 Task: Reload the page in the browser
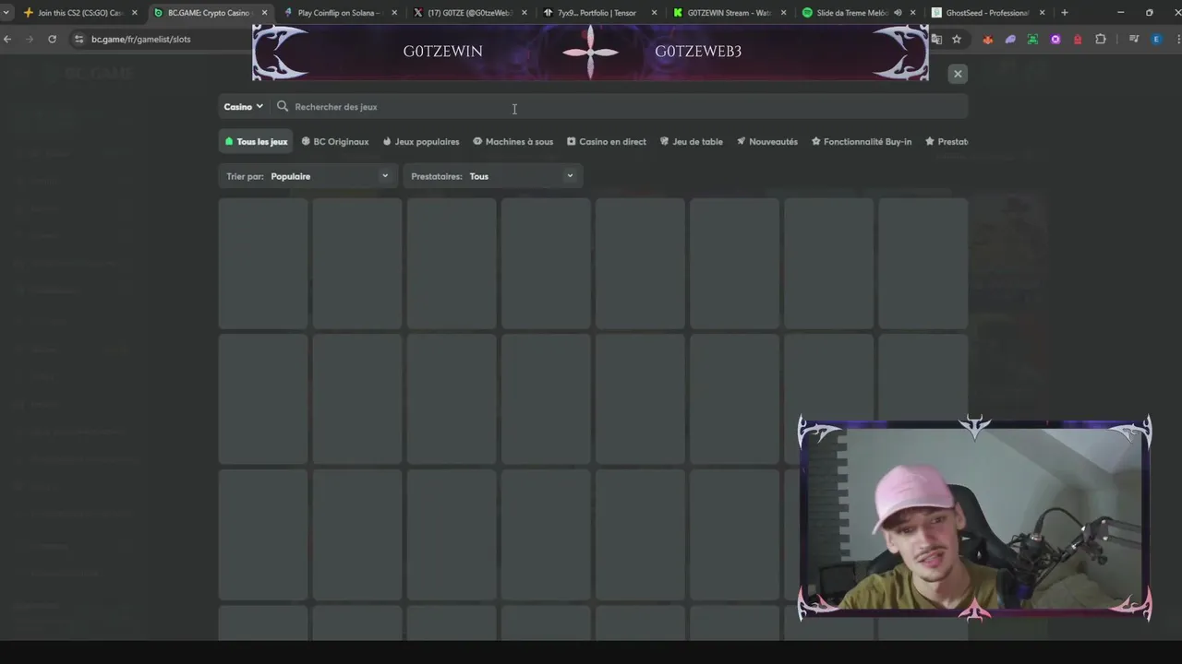[53, 39]
